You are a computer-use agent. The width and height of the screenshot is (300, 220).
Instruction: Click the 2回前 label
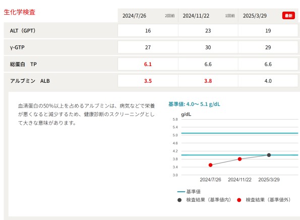pos(170,16)
